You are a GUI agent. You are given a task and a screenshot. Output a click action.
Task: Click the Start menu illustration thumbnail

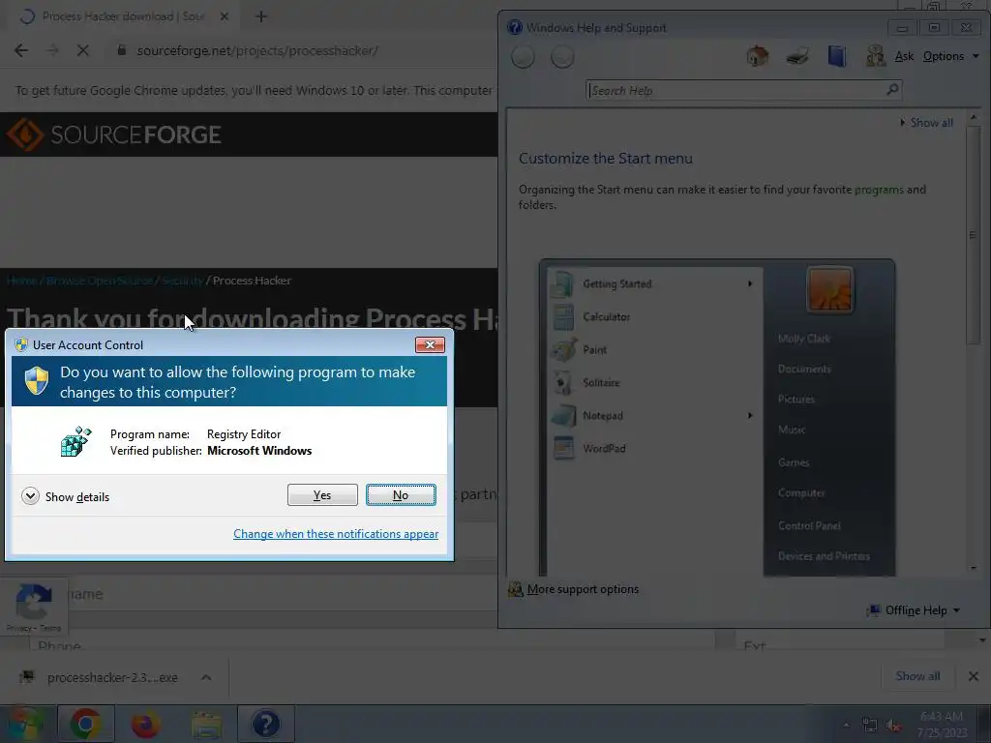point(717,417)
